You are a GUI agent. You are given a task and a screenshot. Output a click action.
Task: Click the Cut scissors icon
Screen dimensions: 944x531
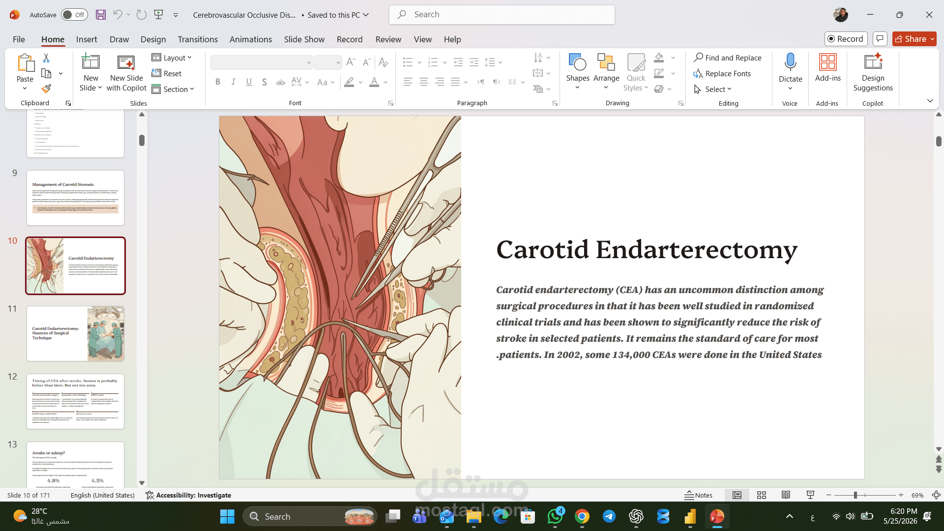click(46, 58)
